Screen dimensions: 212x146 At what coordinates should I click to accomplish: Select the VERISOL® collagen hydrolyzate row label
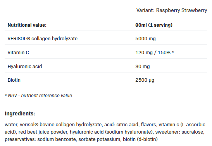(43, 39)
